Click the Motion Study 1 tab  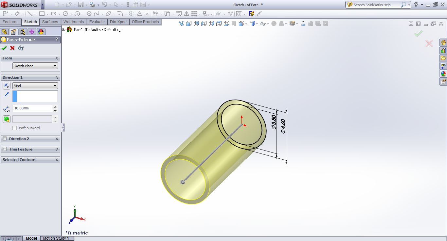pyautogui.click(x=56, y=238)
